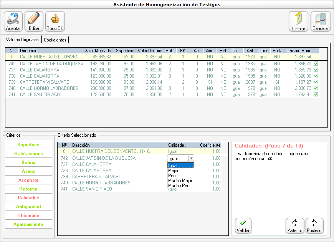Toggle checkbox on CARRETERA VICALVARO row
334x242 pixels.
click(316, 82)
